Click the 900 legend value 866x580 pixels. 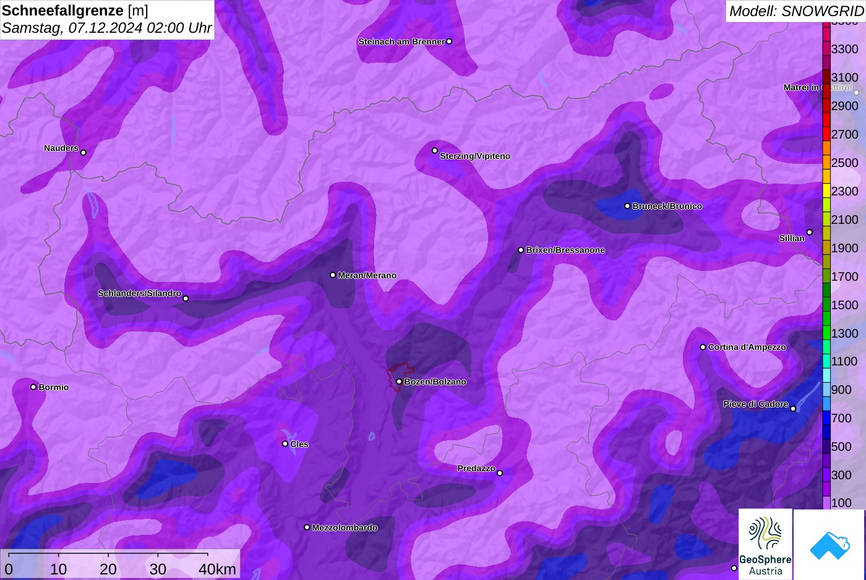(x=842, y=390)
